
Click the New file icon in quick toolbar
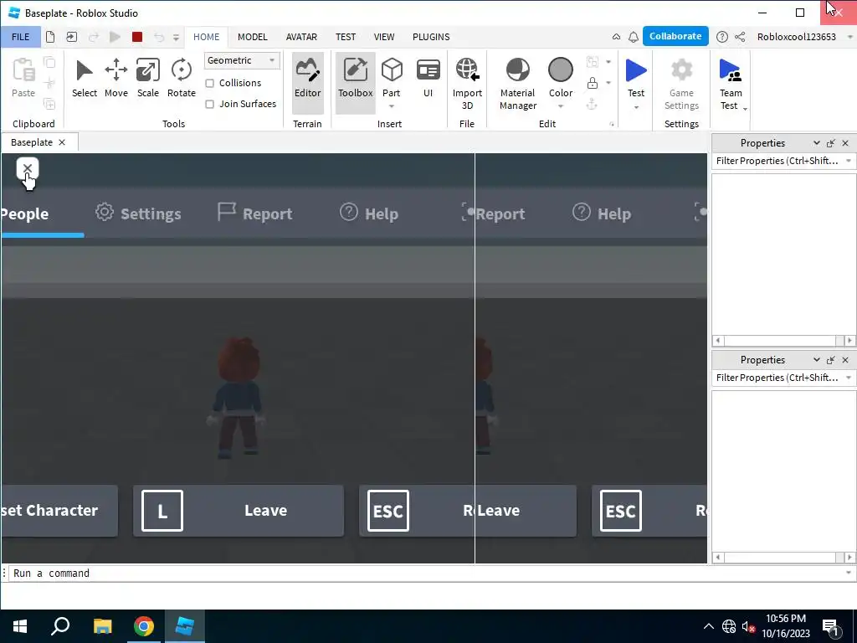[50, 37]
